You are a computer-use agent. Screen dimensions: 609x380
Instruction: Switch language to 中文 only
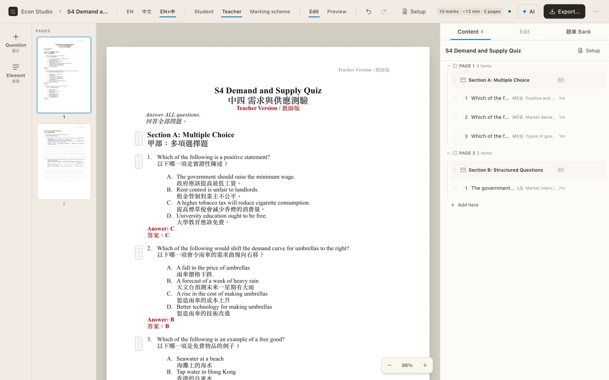click(147, 11)
